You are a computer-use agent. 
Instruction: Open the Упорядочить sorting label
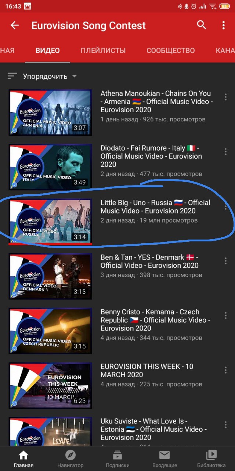coord(45,77)
